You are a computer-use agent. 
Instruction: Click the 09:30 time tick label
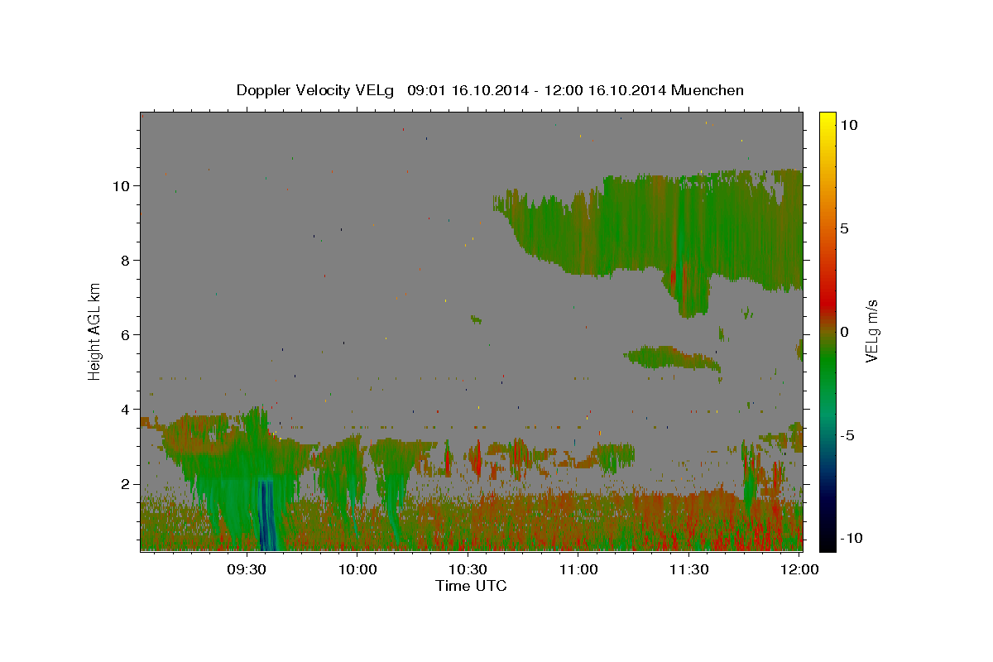coord(247,569)
